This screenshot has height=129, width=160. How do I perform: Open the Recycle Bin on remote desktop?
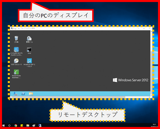pos(16,39)
